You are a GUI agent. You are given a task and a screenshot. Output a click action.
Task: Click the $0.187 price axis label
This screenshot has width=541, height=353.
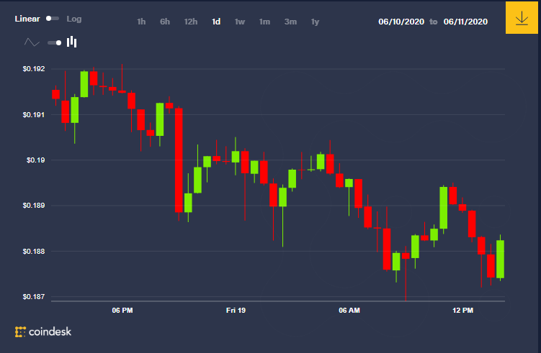pos(34,296)
